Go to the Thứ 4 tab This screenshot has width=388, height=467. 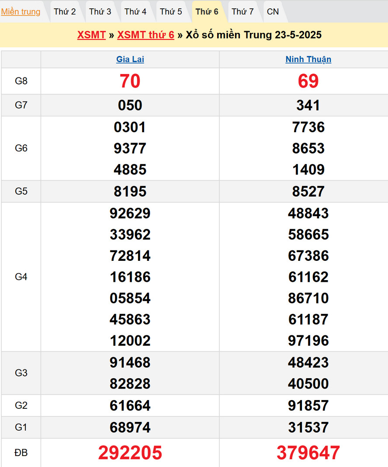(x=135, y=12)
